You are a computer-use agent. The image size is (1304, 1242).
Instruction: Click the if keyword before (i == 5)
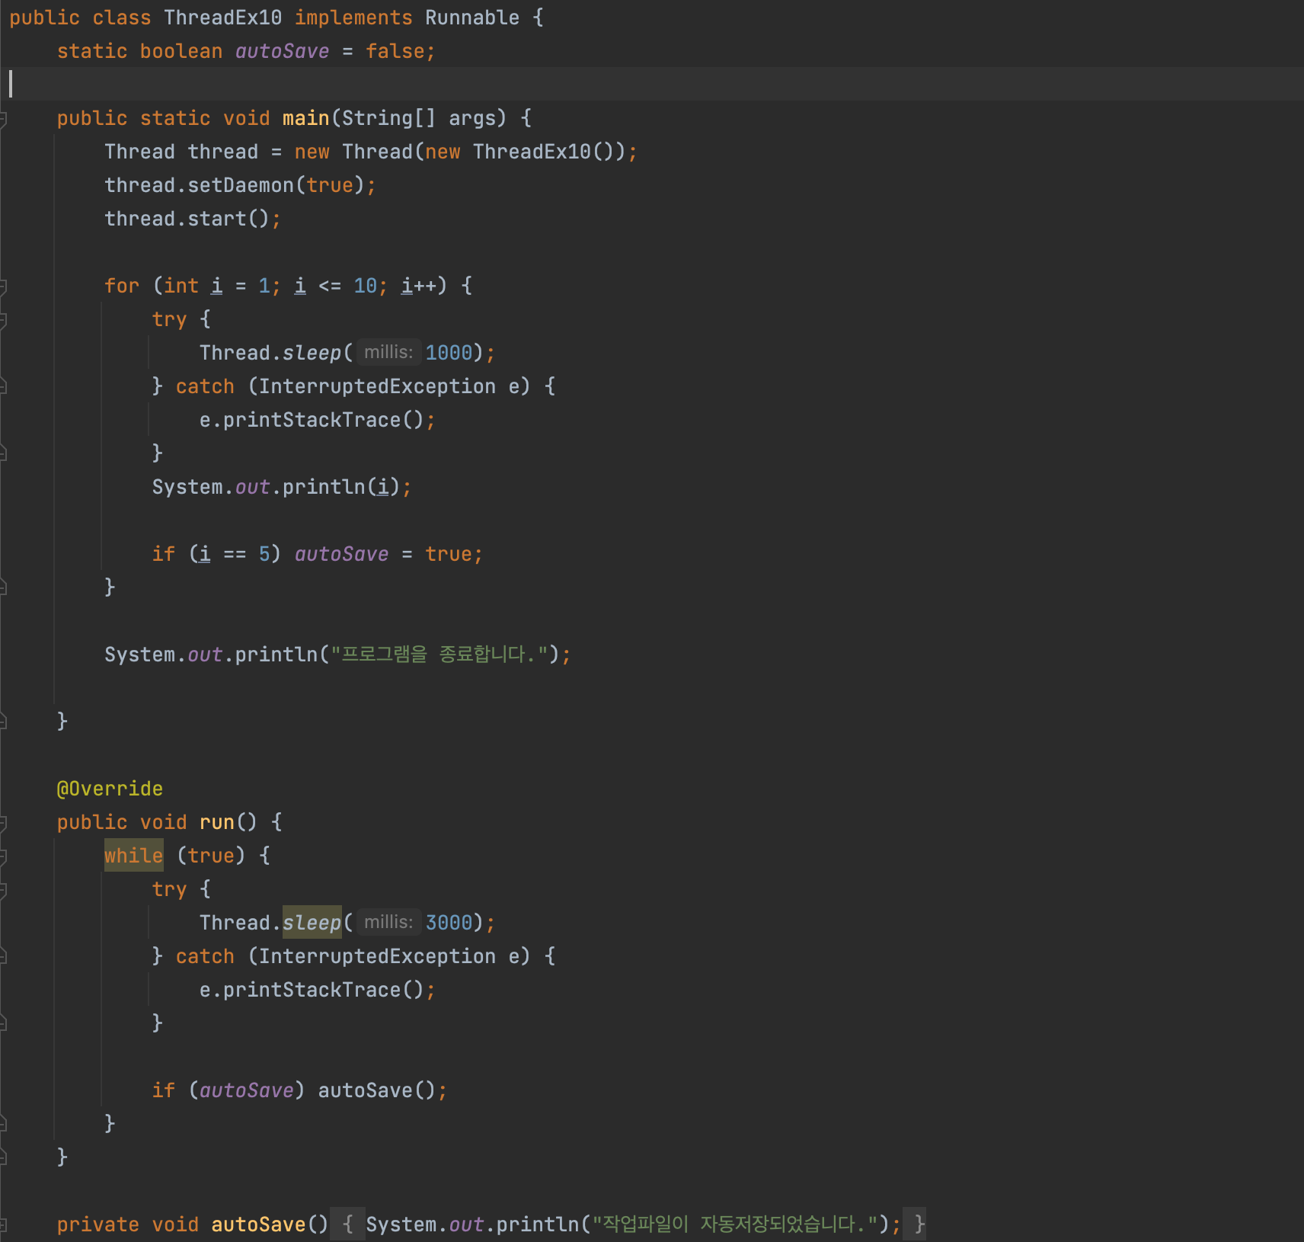[164, 554]
